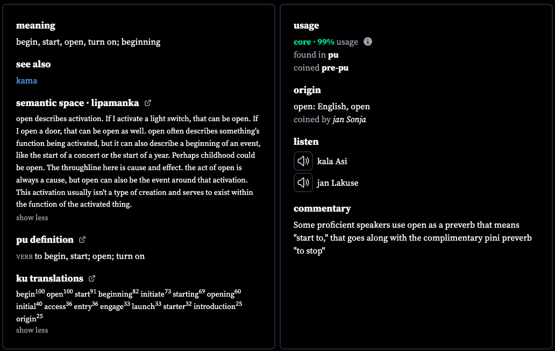Click the begin translation word
This screenshot has width=555, height=351.
(x=25, y=294)
